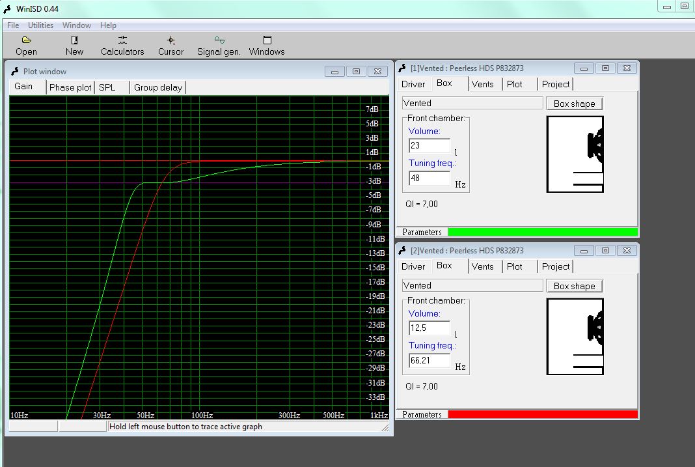Screen dimensions: 695x467
Task: Click Ql = 7,00 in project [1]
Action: [x=422, y=204]
